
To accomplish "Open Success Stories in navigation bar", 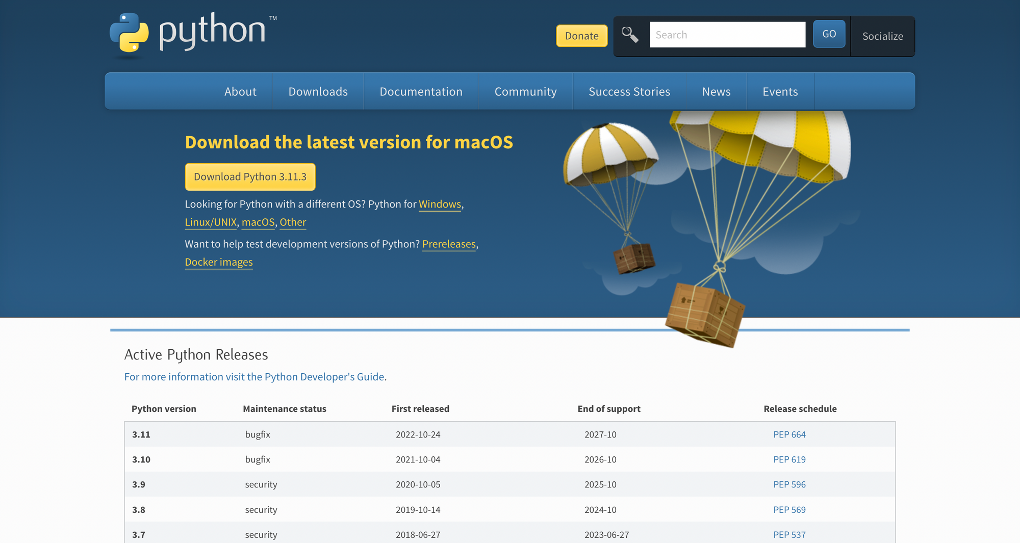I will coord(629,92).
